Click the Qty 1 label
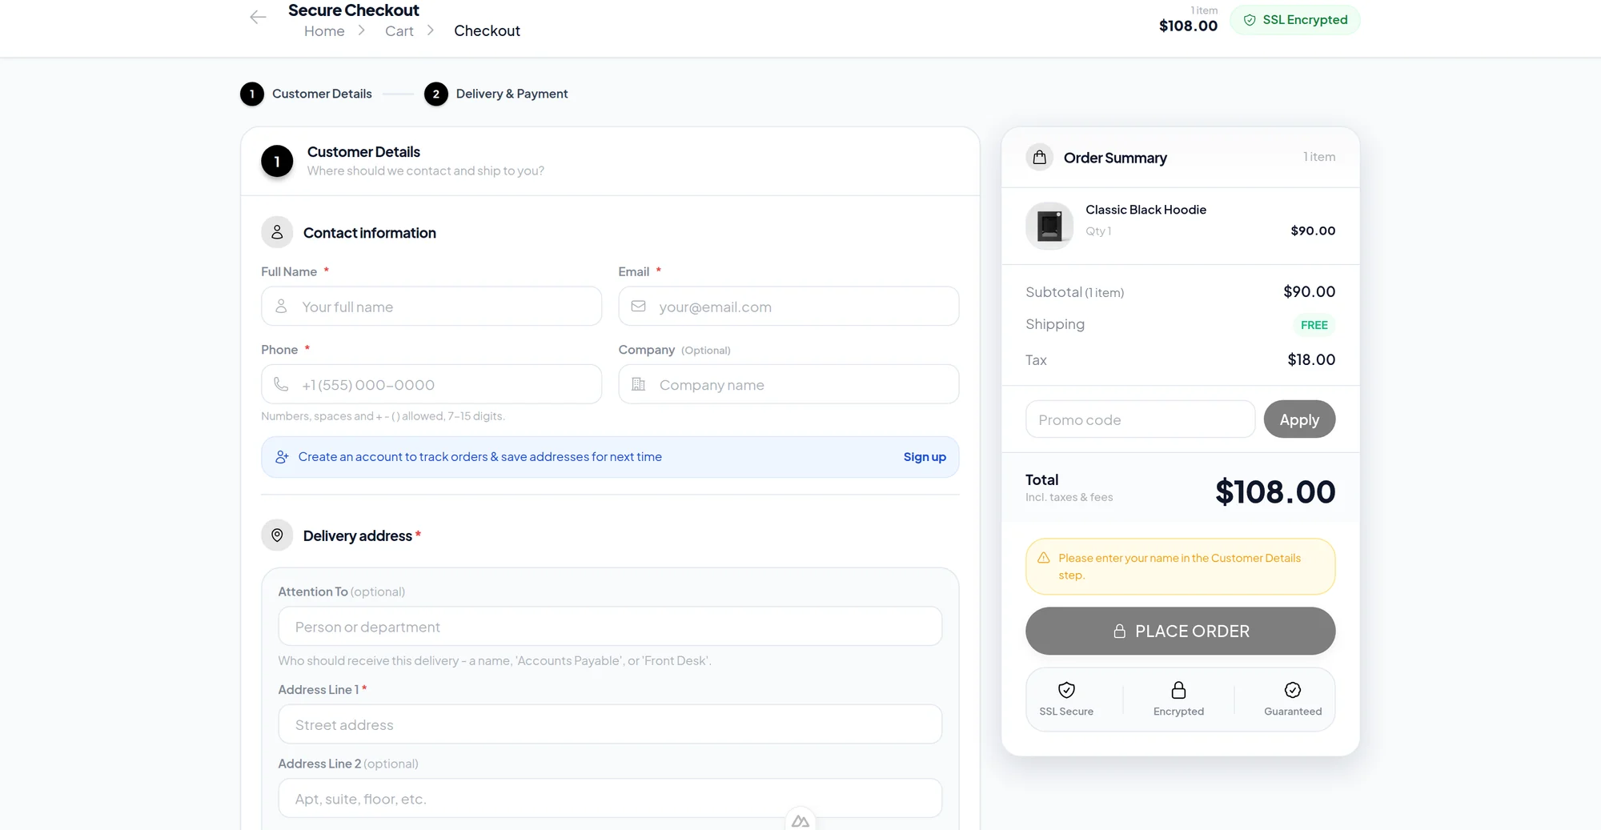Viewport: 1601px width, 830px height. (x=1098, y=231)
